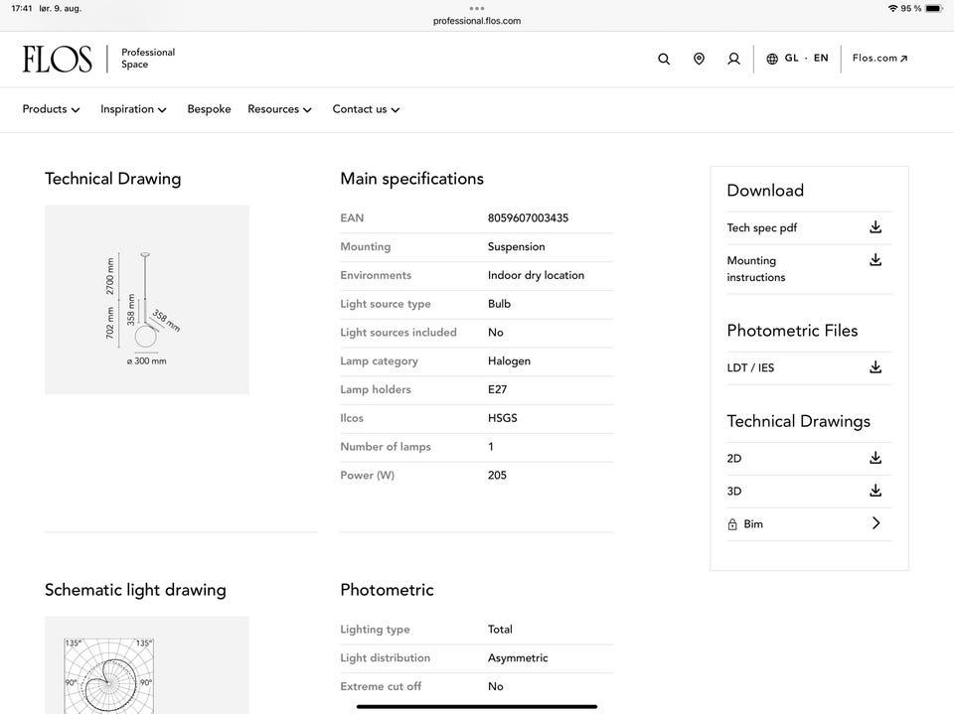Viewport: 954px width, 714px height.
Task: Click the FLOS logo
Action: [x=58, y=59]
